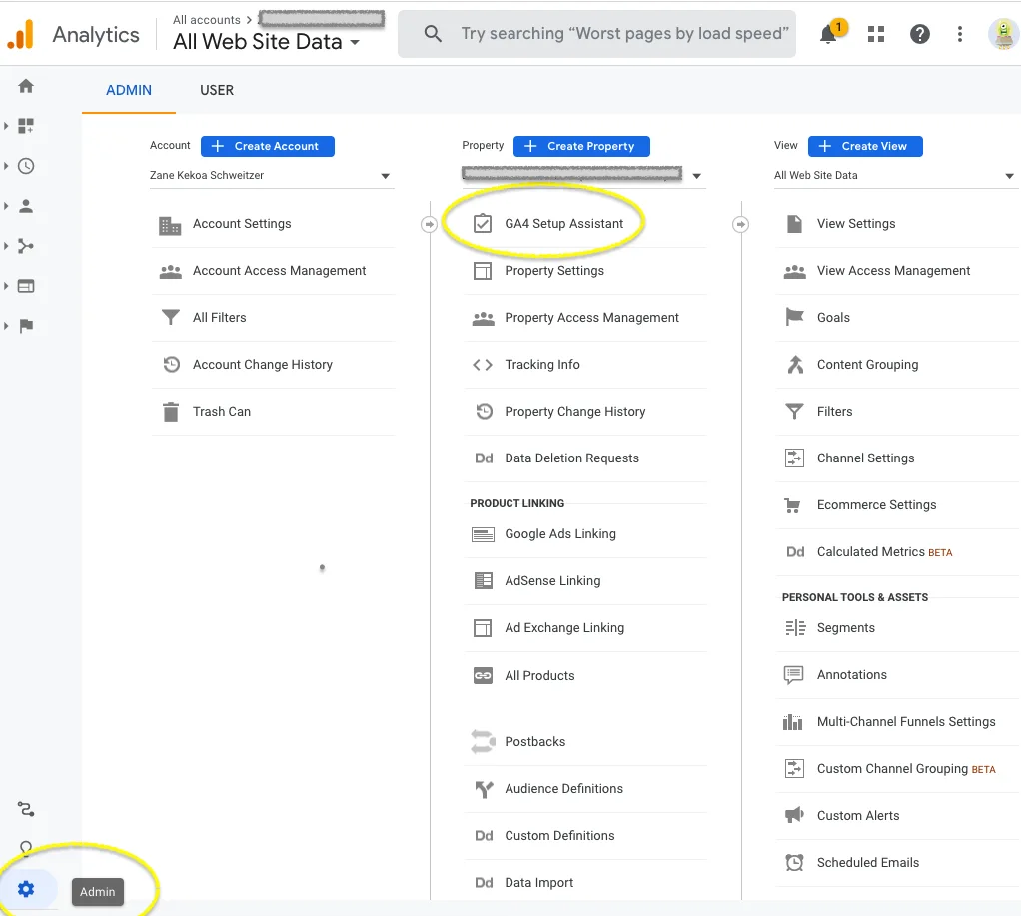The image size is (1021, 916).
Task: Click the Create View button
Action: click(x=865, y=147)
